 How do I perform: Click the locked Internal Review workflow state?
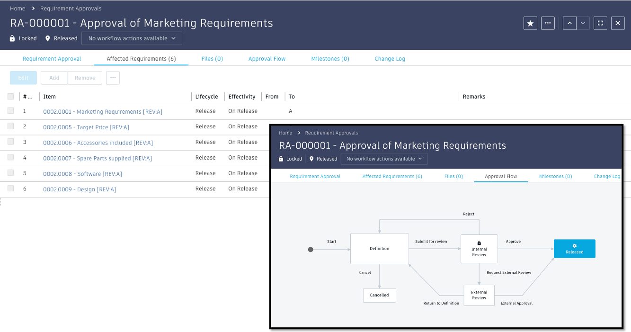[479, 249]
